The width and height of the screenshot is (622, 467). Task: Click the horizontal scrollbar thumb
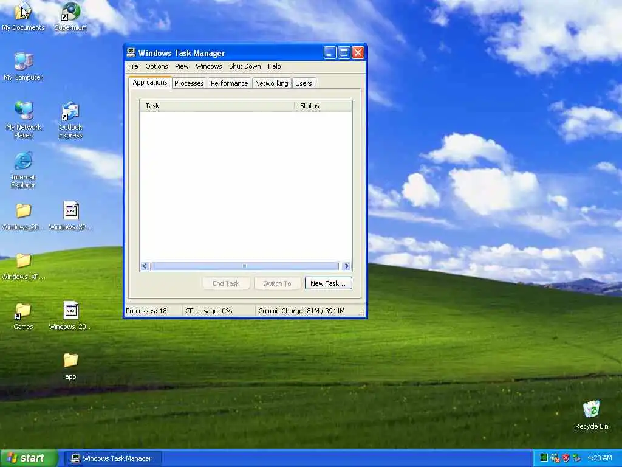[x=245, y=266]
